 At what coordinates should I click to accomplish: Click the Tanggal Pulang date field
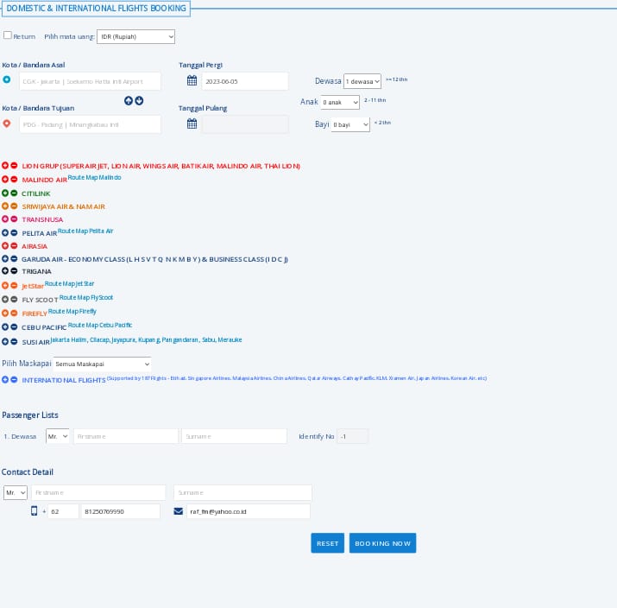tap(245, 124)
